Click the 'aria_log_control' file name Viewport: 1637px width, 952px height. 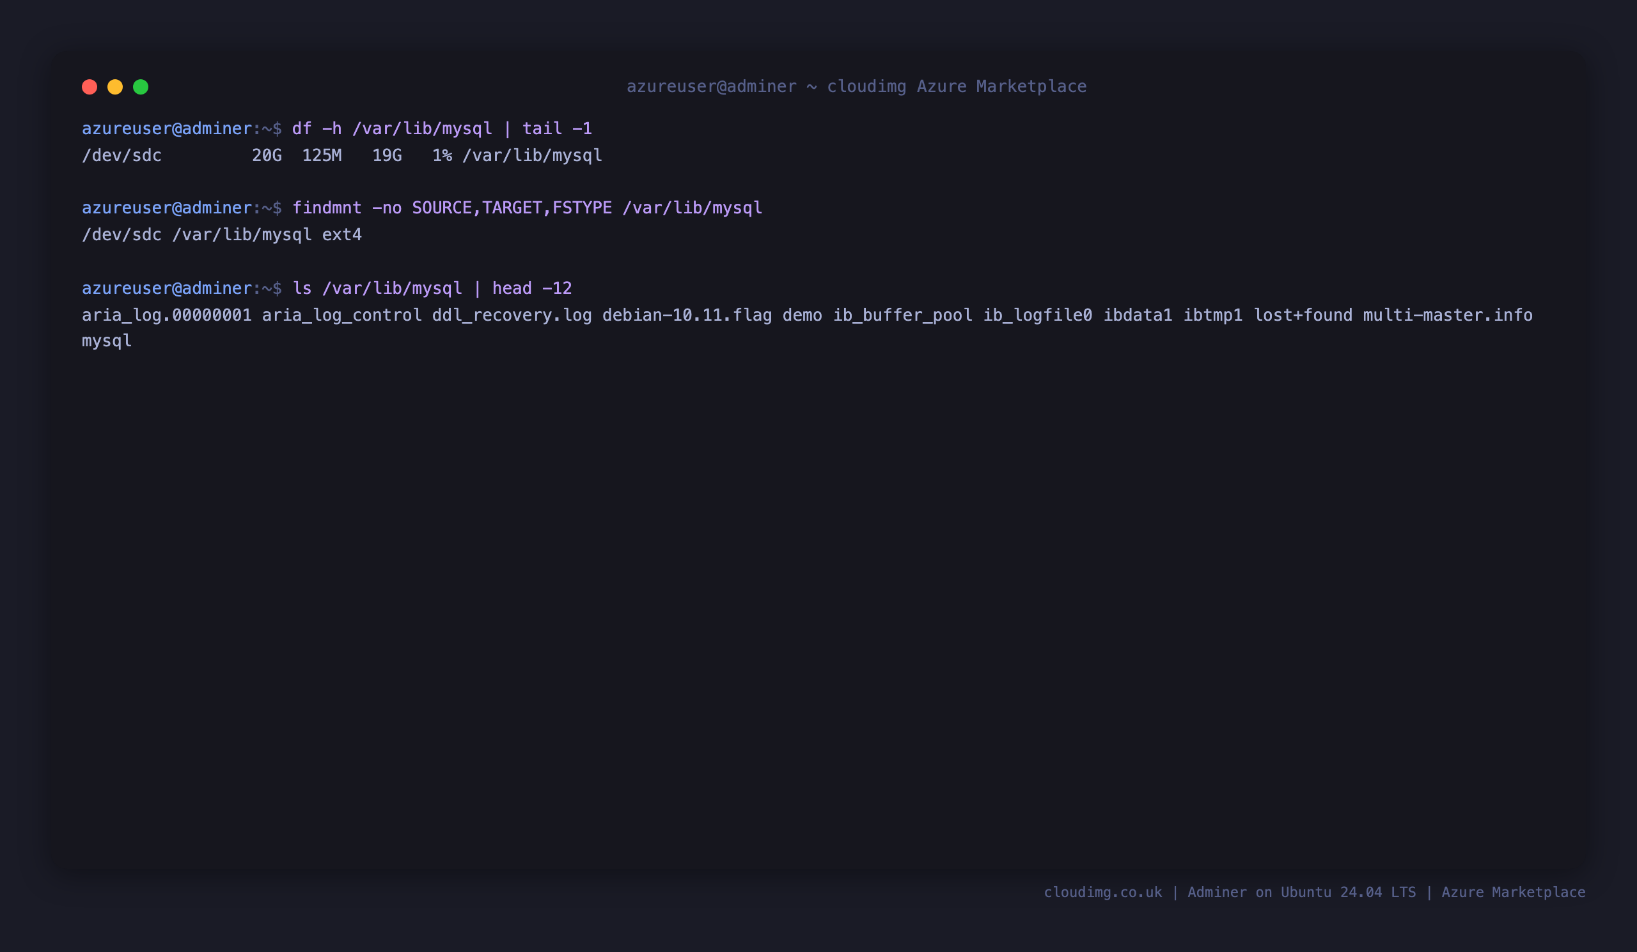click(x=341, y=316)
